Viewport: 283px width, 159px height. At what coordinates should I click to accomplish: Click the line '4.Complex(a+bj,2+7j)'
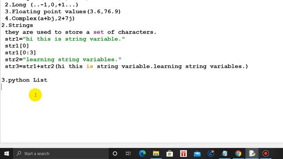[40, 19]
